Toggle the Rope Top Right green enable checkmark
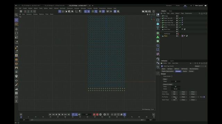Screen dimensions: 222x124 (180, 21)
